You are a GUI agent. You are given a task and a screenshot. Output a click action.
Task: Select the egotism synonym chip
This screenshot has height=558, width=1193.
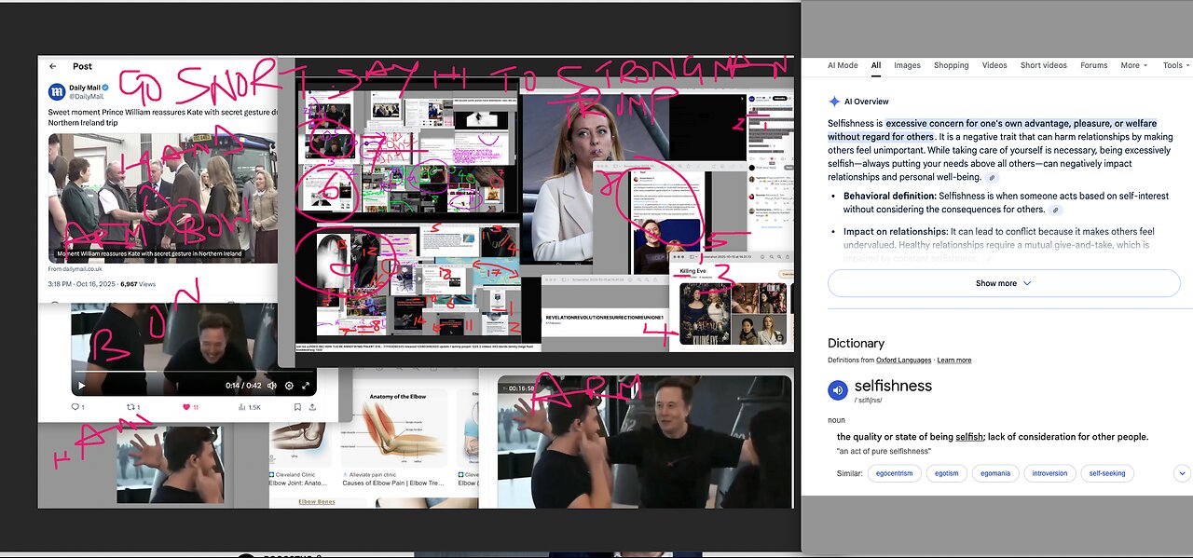[x=946, y=473]
